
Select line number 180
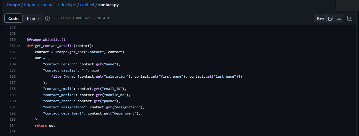click(13, 40)
